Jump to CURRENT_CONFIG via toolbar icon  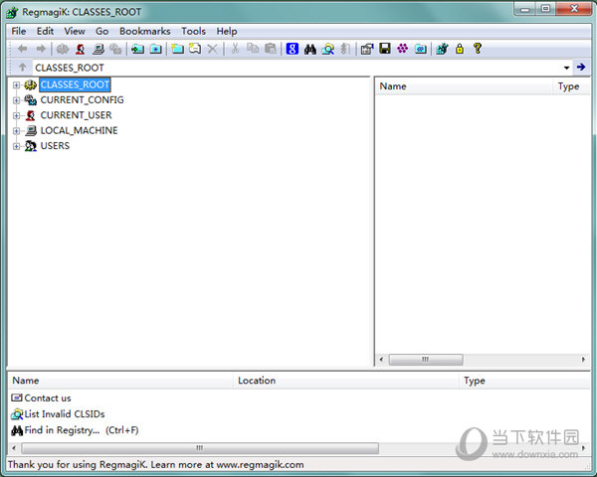coord(115,49)
